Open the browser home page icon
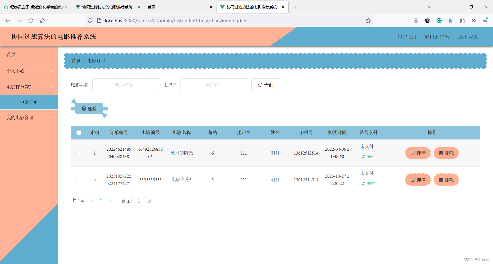 (x=42, y=21)
